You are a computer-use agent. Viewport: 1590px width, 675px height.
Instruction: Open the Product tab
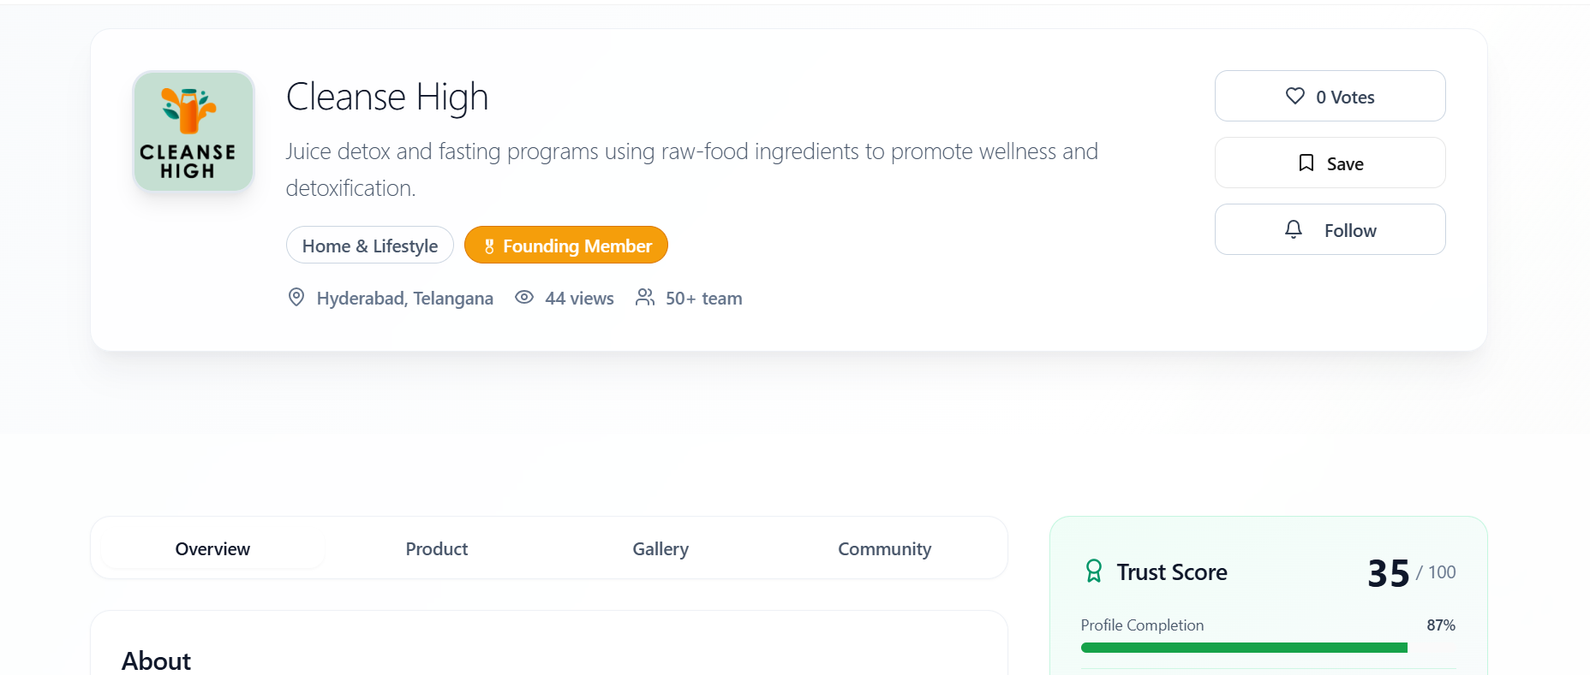click(437, 549)
